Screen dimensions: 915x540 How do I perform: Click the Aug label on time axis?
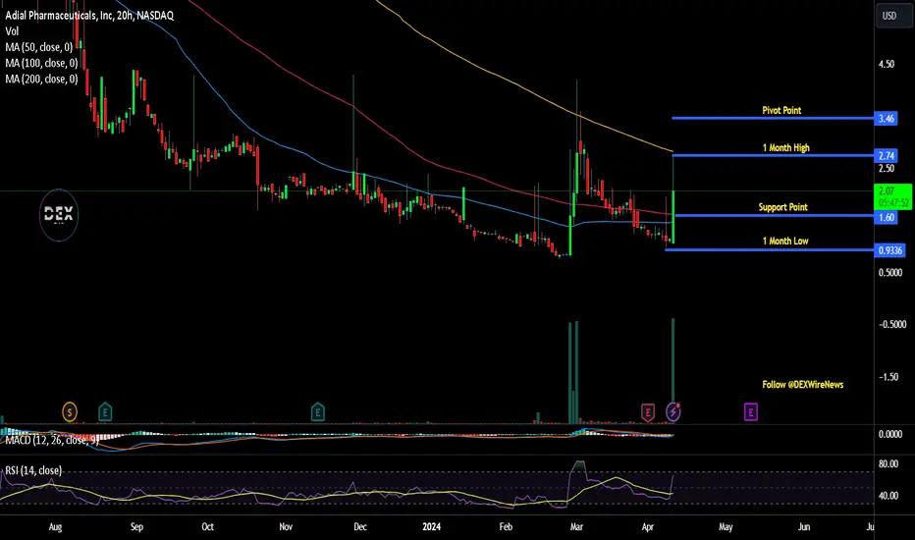point(55,527)
